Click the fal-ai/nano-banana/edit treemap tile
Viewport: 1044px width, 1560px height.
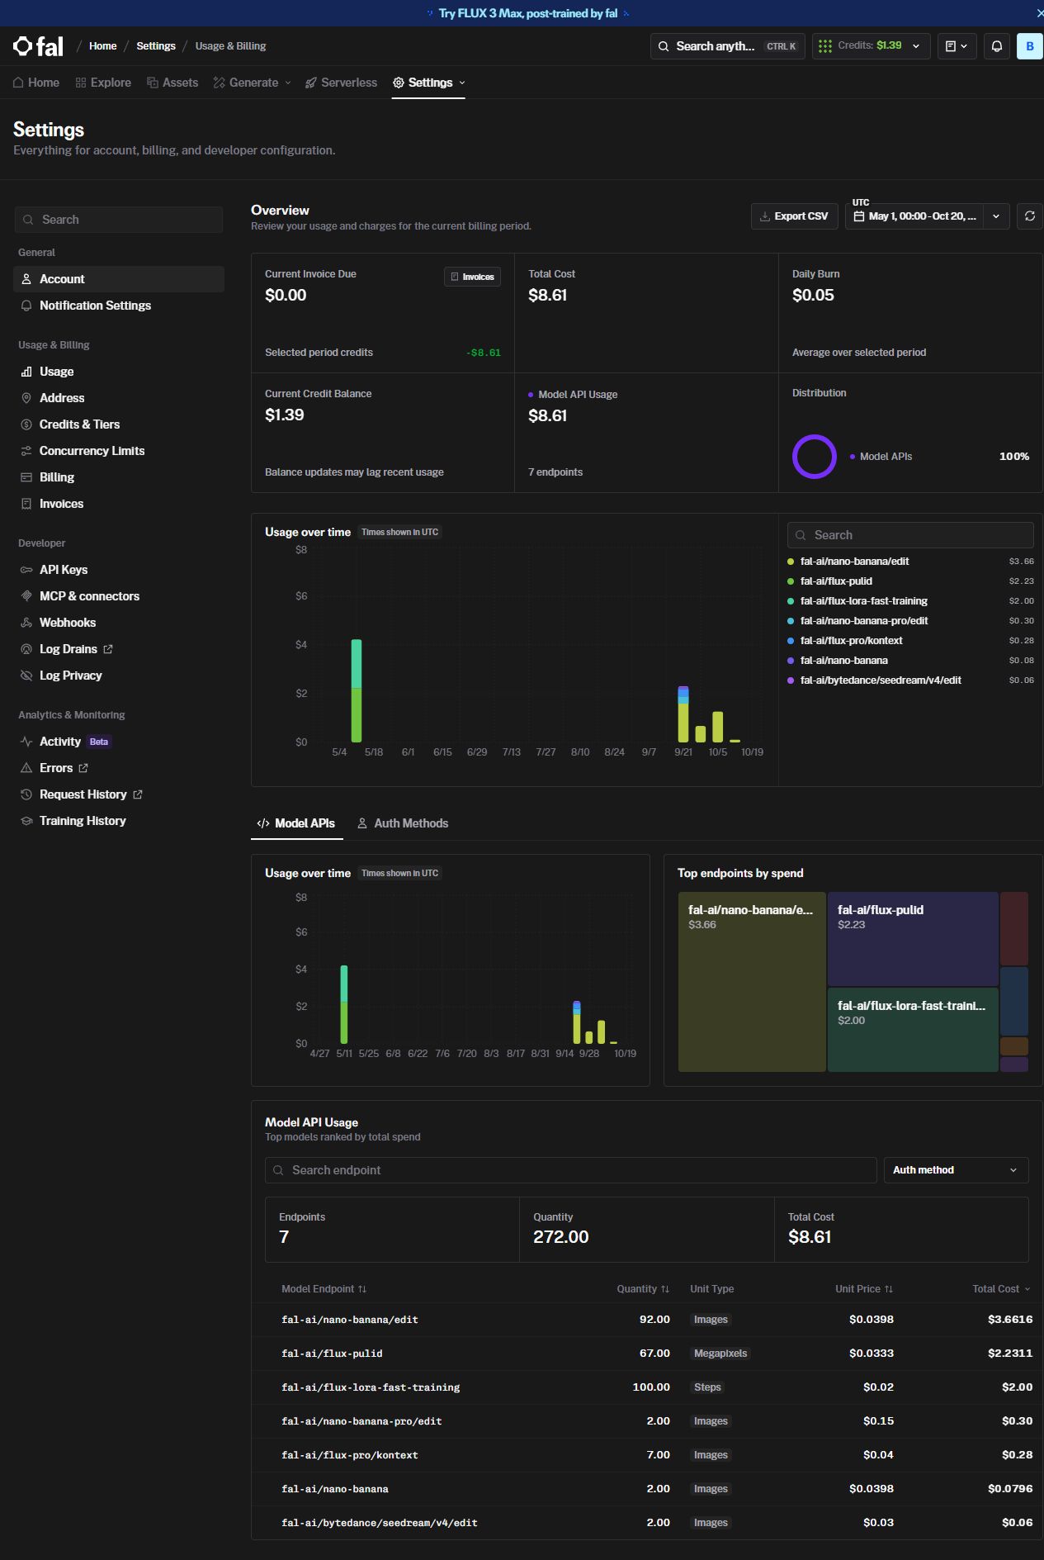(752, 982)
